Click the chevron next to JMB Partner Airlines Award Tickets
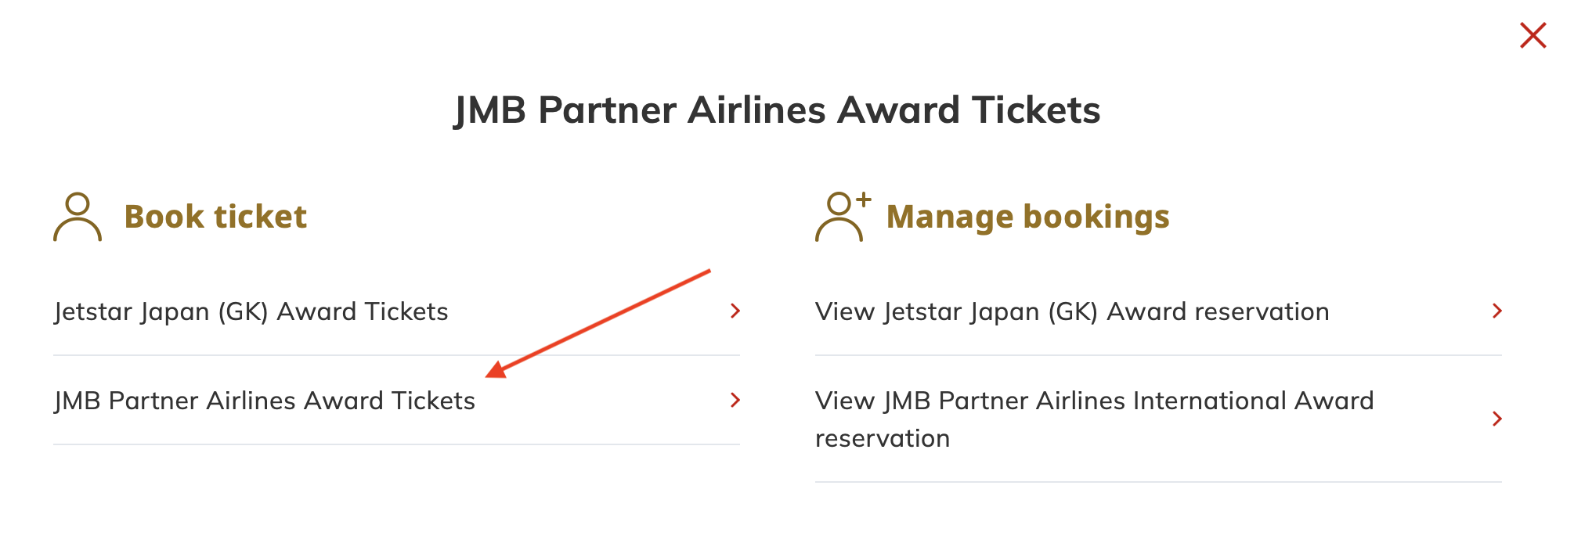Screen dimensions: 1574x543 pyautogui.click(x=735, y=401)
